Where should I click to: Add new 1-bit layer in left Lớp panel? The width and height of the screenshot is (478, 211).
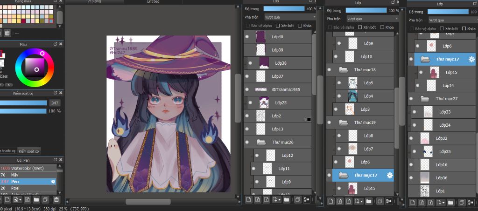click(267, 200)
